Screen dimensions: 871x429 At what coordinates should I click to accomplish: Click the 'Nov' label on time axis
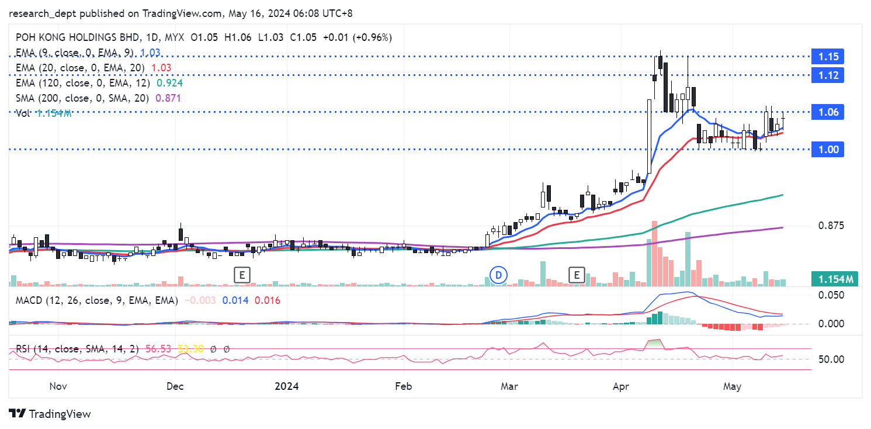[x=58, y=386]
